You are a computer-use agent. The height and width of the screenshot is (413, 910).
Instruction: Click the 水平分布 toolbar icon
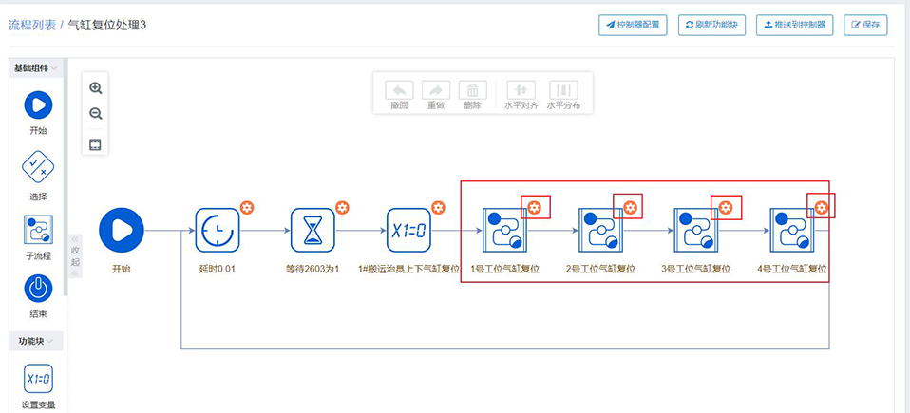click(563, 90)
